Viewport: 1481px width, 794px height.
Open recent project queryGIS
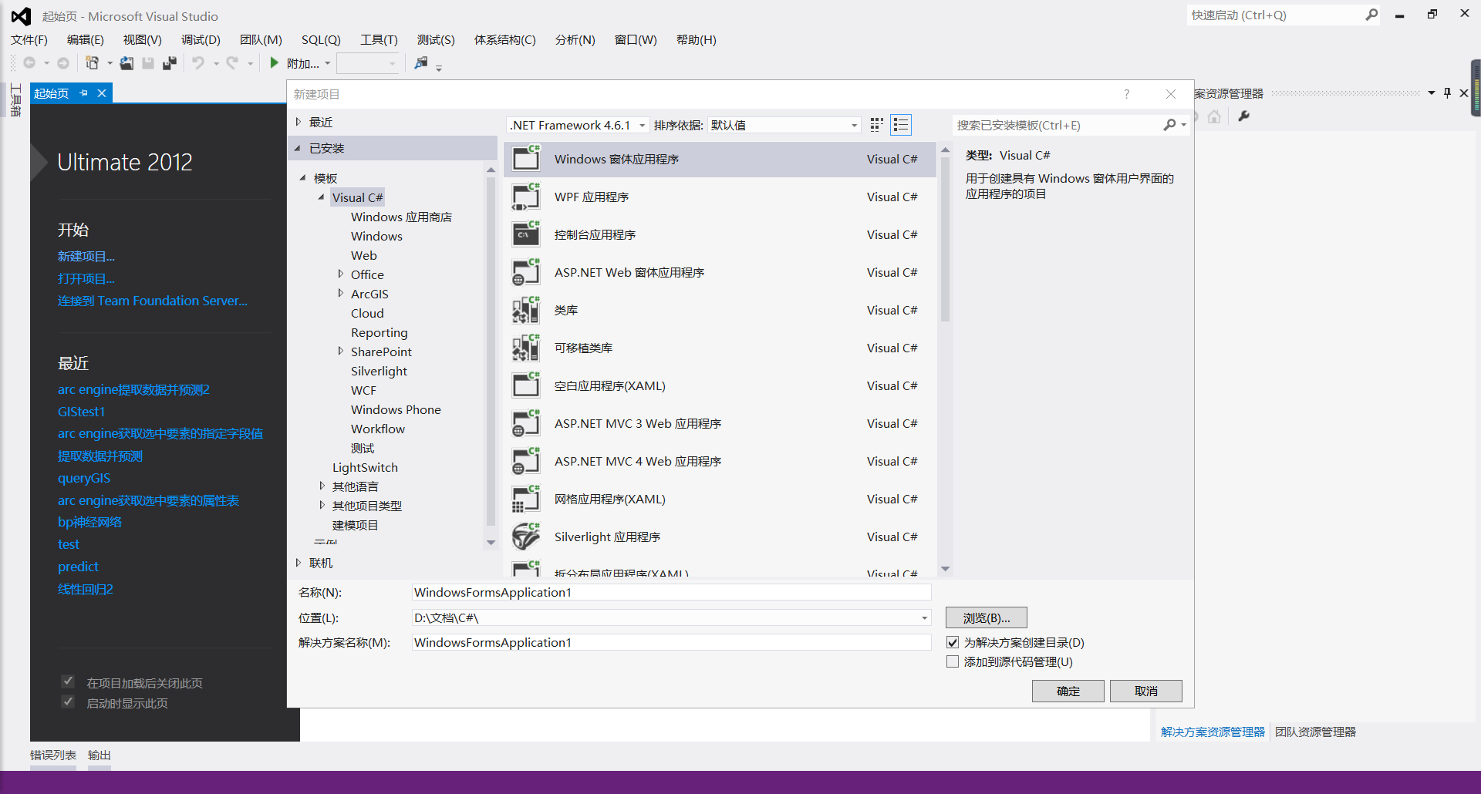(84, 478)
